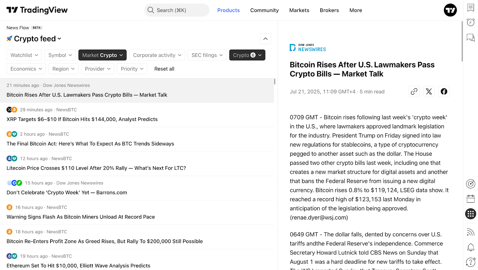Click the news list scrollbar
The width and height of the screenshot is (478, 270).
(275, 82)
